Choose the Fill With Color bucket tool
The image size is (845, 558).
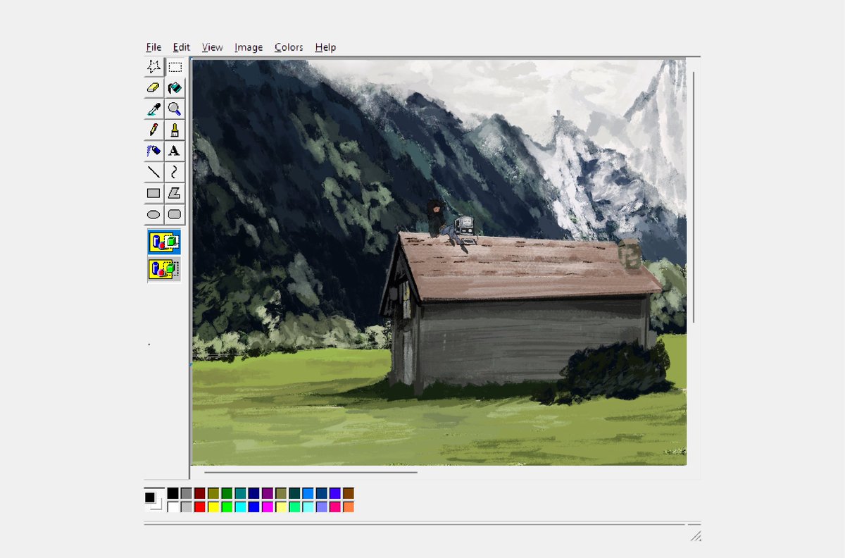175,88
